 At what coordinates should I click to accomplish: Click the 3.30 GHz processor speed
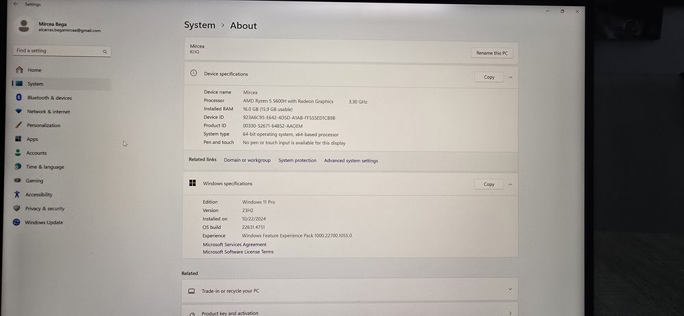358,102
